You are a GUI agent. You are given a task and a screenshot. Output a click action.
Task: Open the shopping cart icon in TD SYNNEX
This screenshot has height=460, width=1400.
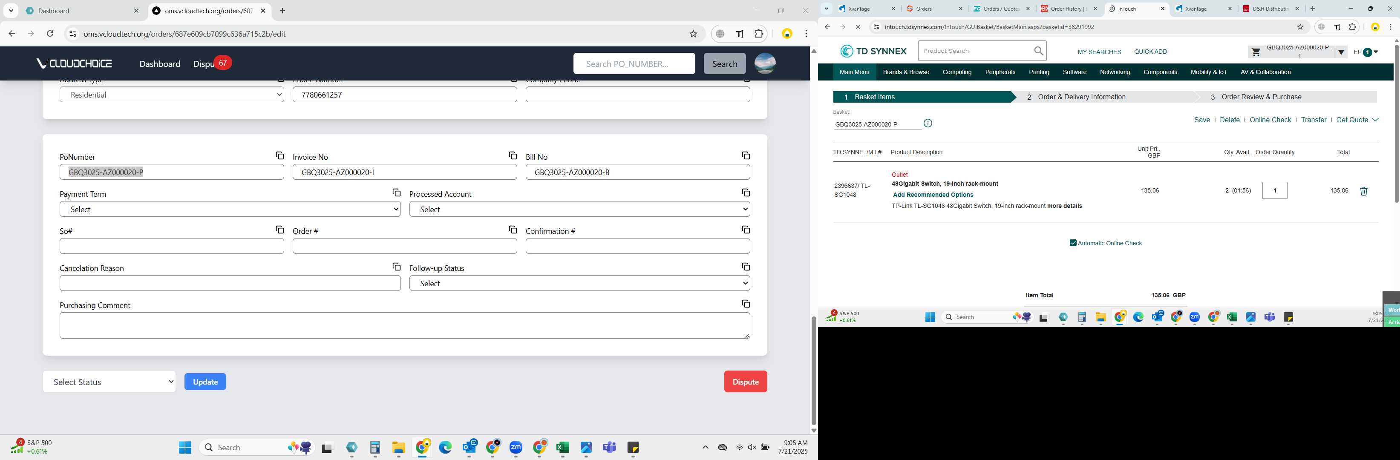coord(1256,52)
